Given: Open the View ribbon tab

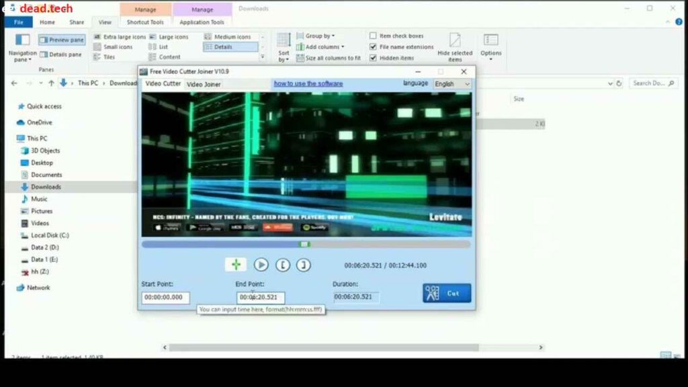Looking at the screenshot, I should click(x=104, y=21).
